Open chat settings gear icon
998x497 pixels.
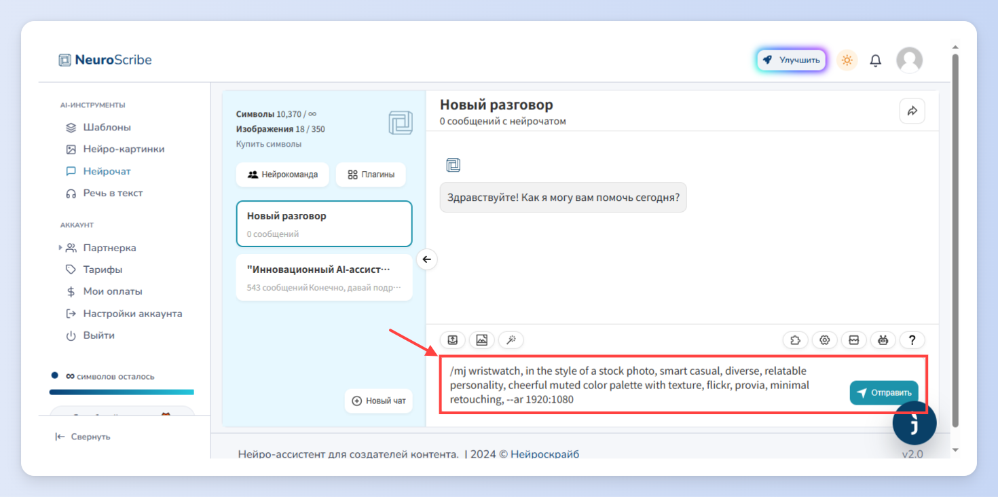tap(825, 340)
